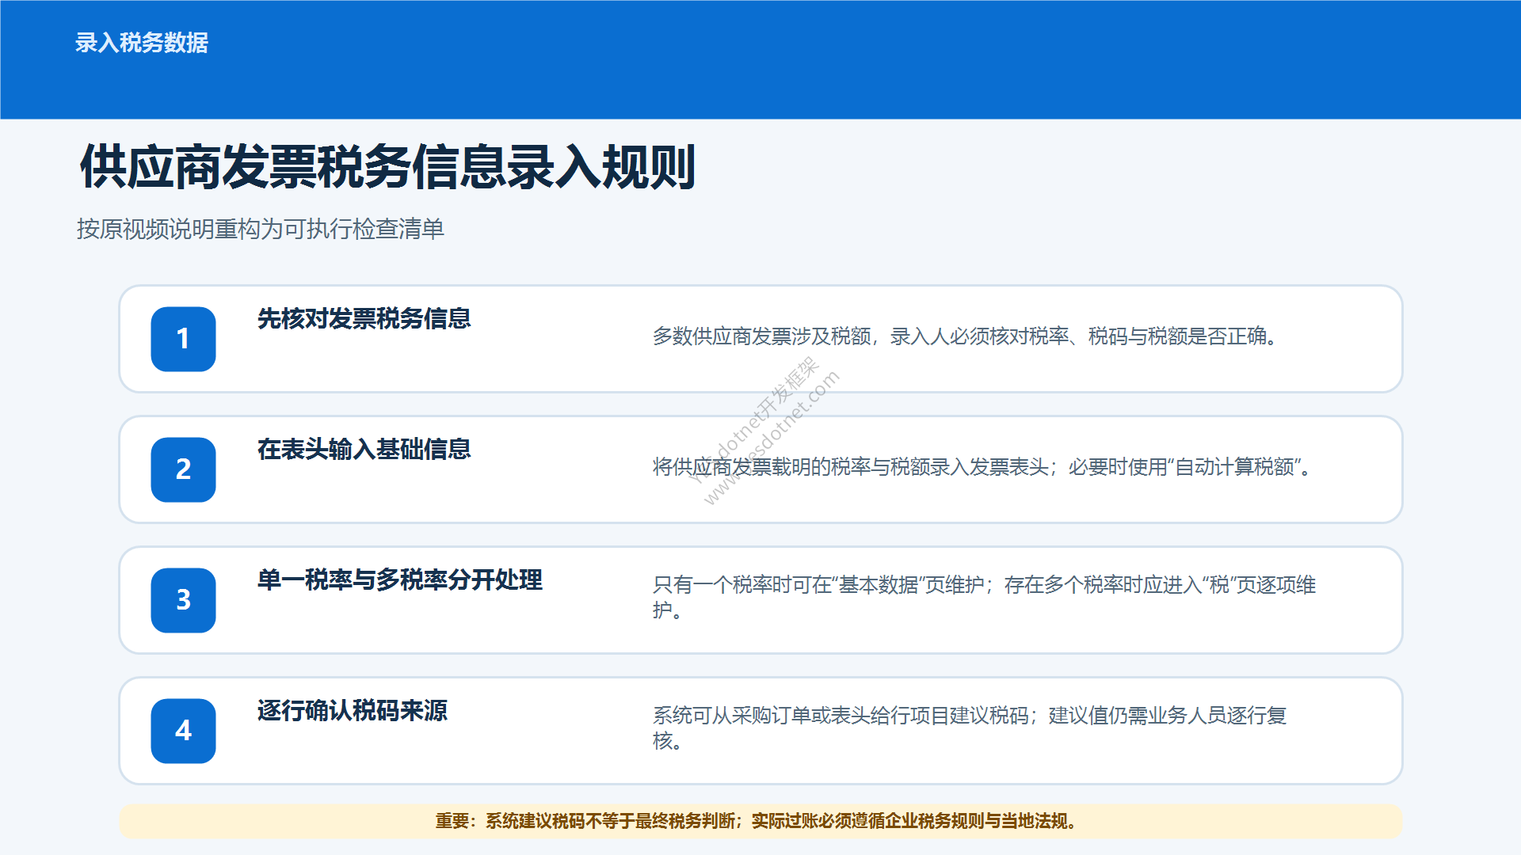Click the yellow note starting with 重要
This screenshot has width=1521, height=855.
[760, 821]
